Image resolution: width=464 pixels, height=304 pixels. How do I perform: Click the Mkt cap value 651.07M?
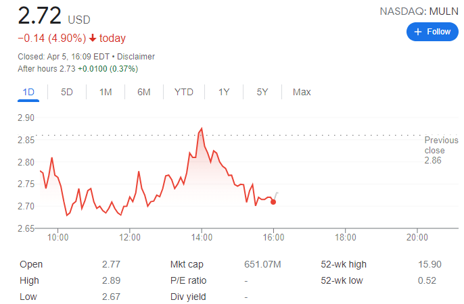pyautogui.click(x=263, y=265)
